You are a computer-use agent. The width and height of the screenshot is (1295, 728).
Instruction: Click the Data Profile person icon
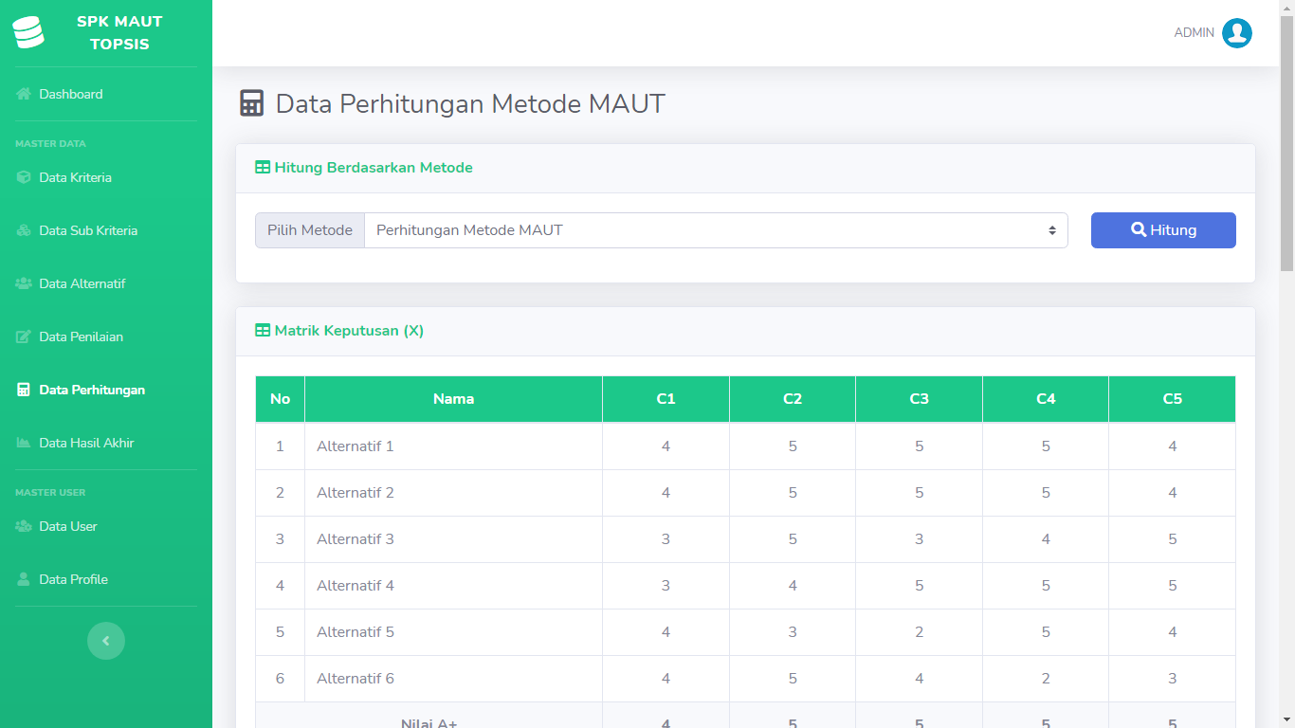tap(24, 579)
